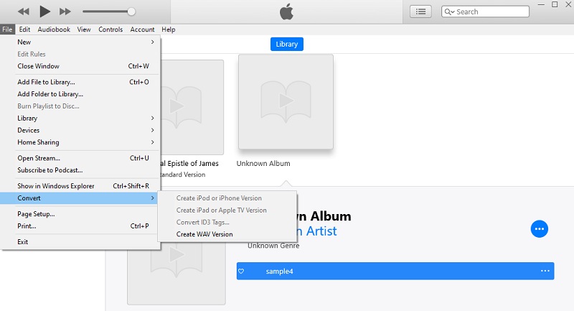Click the Unknown Album cover thumbnail
The height and width of the screenshot is (311, 574).
click(x=286, y=101)
